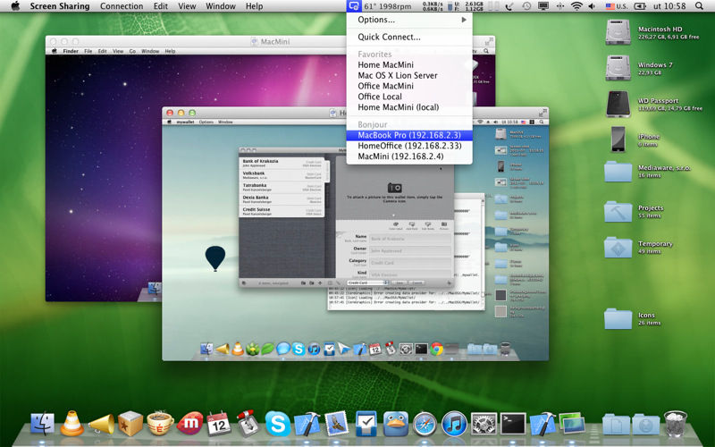Launch Terminal from the main bottom dock

click(513, 424)
